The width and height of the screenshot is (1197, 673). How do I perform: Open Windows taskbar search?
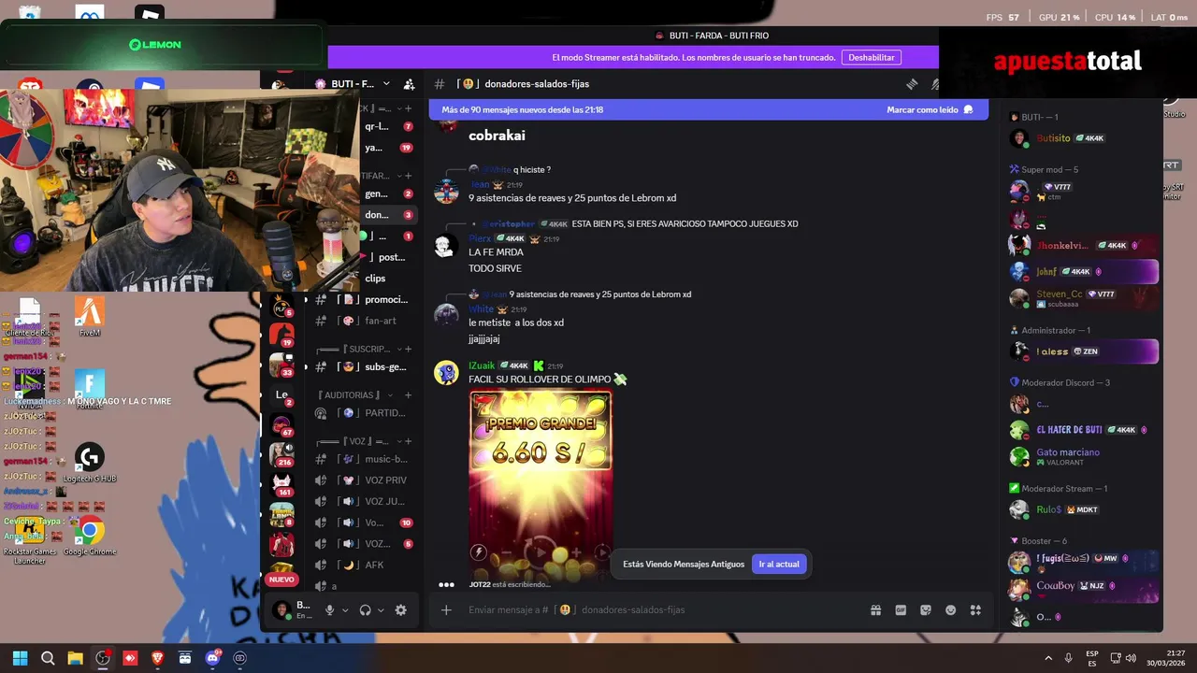48,658
